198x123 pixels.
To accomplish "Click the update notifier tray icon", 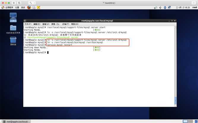I will 156,8.
